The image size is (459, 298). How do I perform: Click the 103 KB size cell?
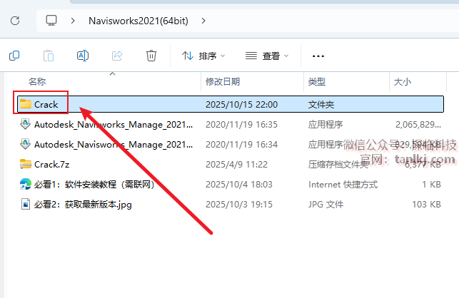(x=426, y=204)
